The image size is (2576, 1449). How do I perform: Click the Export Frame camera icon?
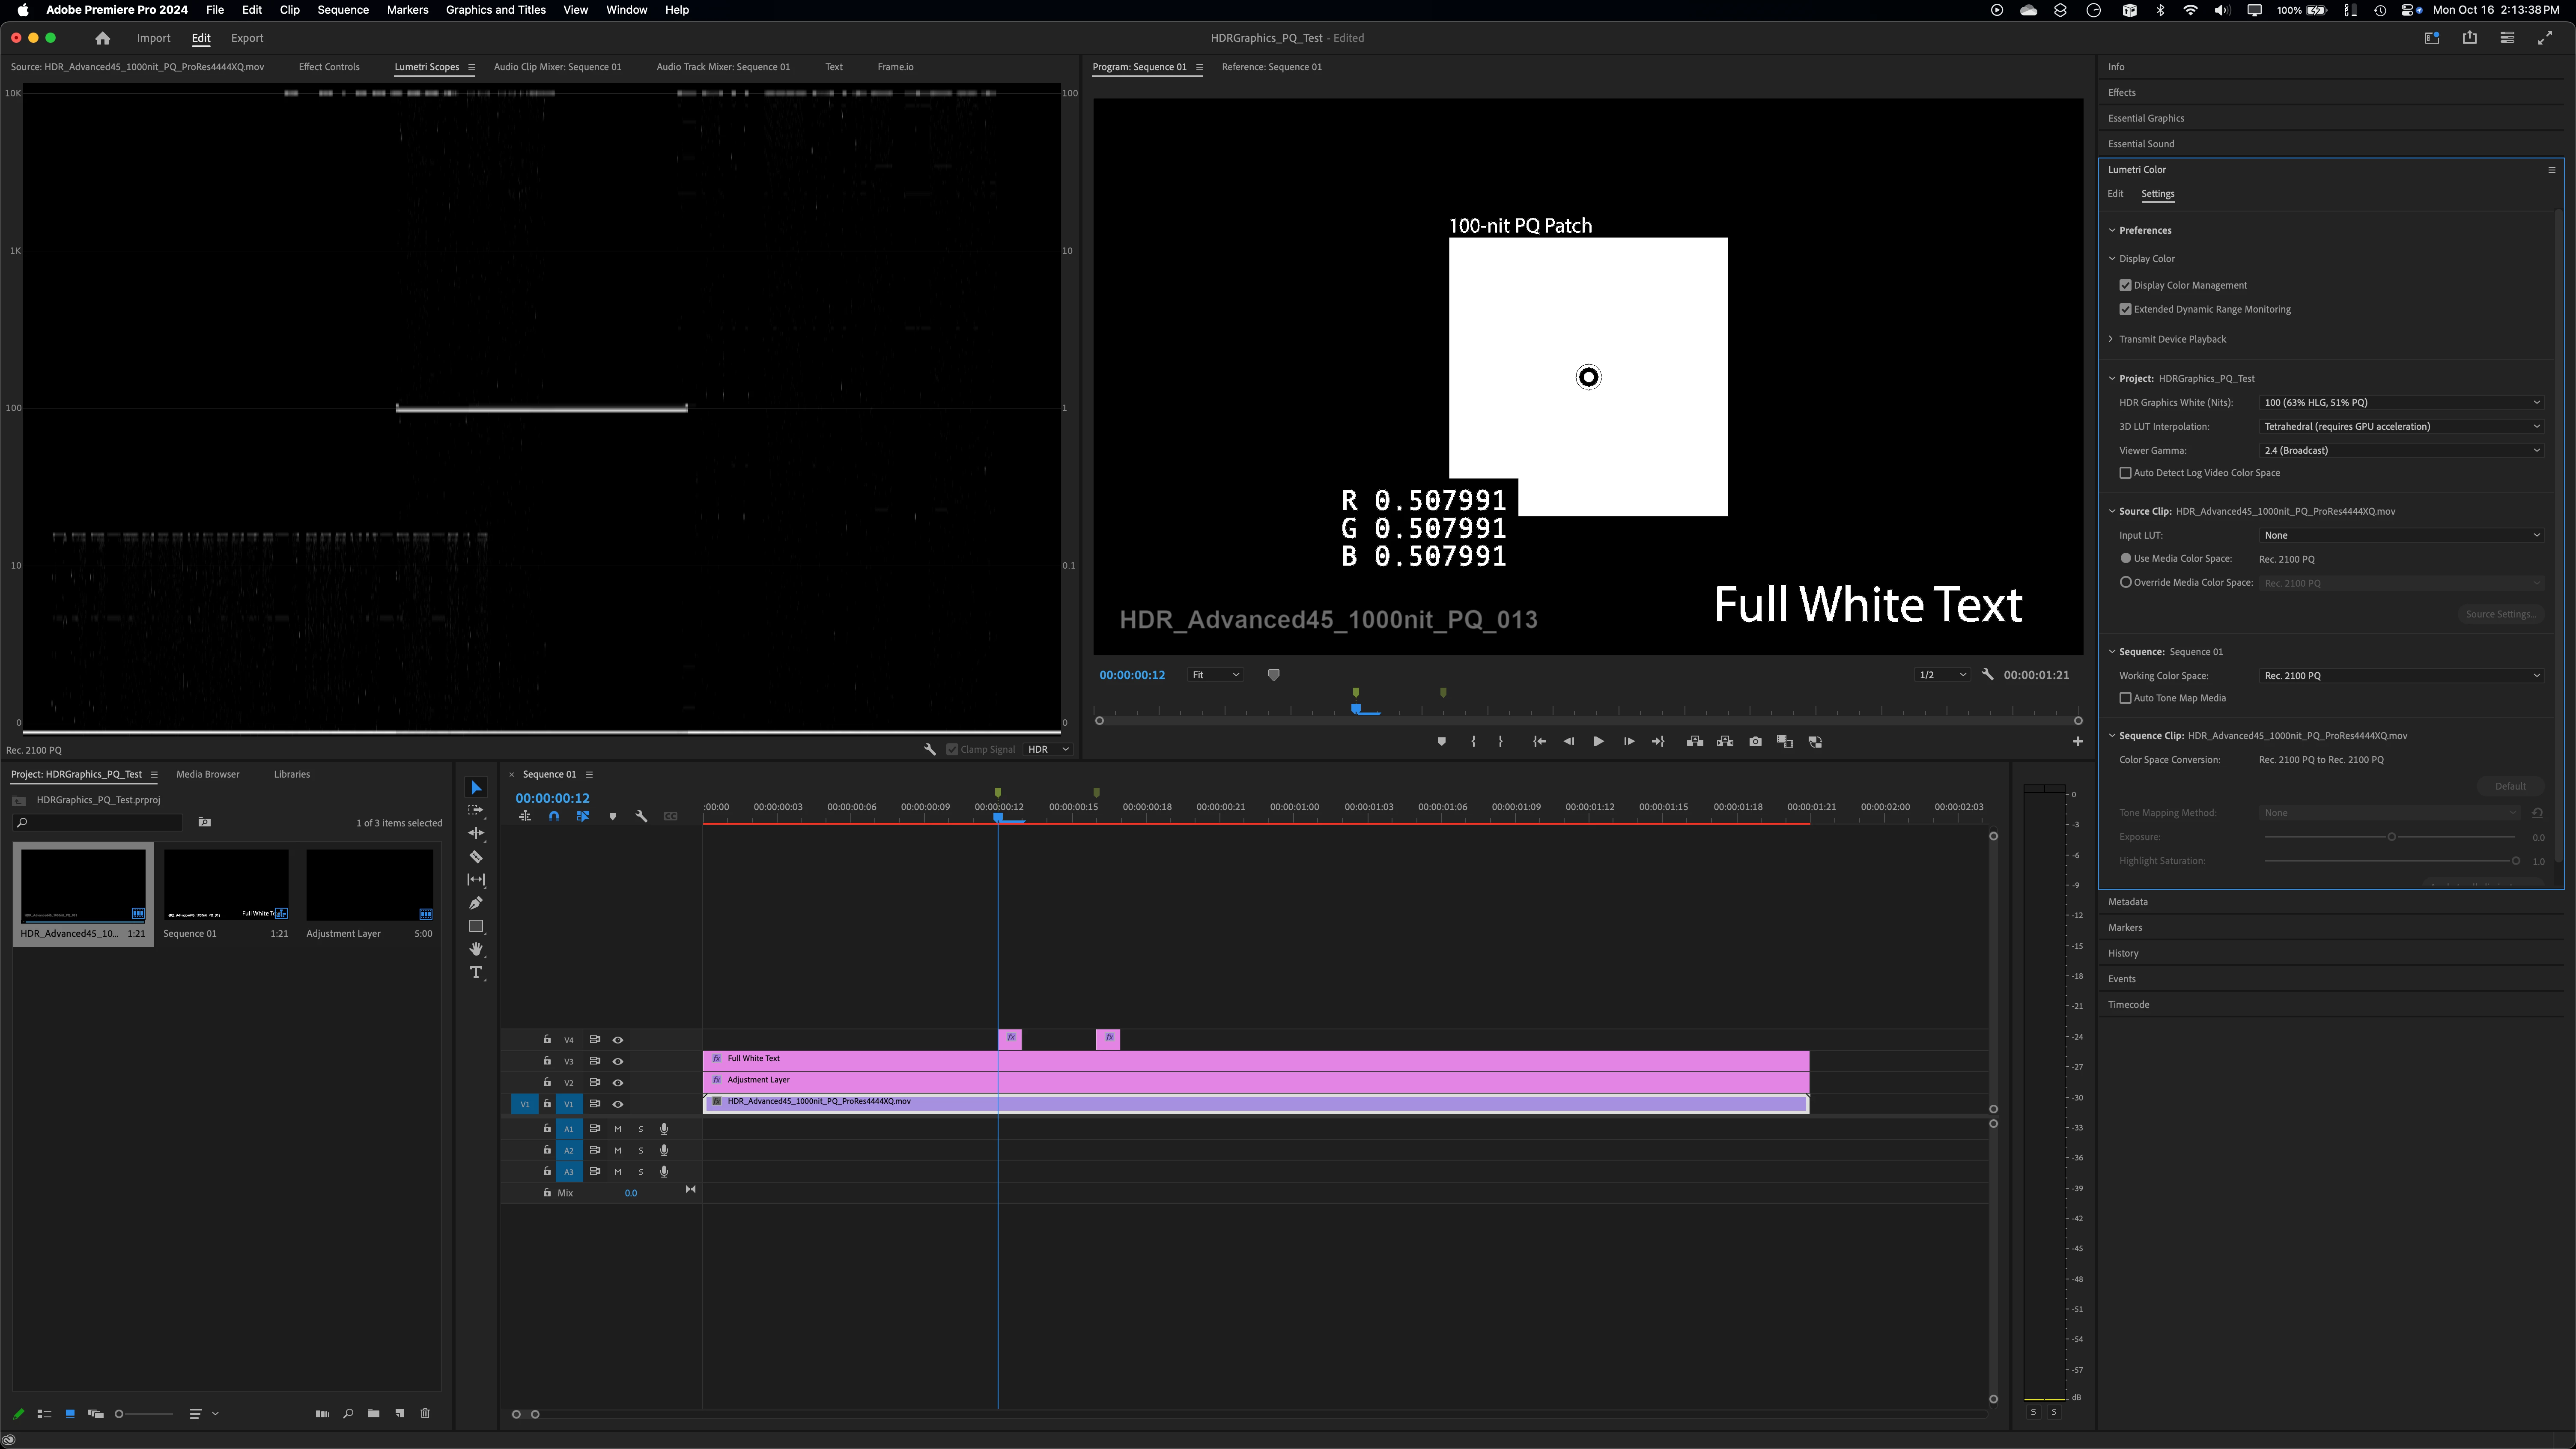tap(1755, 742)
